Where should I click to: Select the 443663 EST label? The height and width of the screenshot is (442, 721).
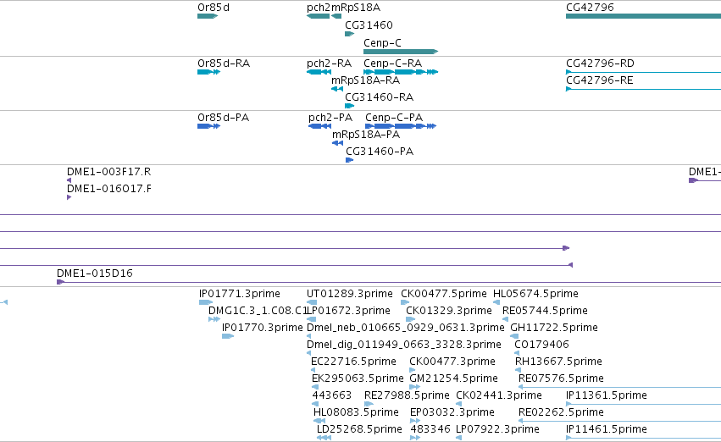[x=332, y=395]
